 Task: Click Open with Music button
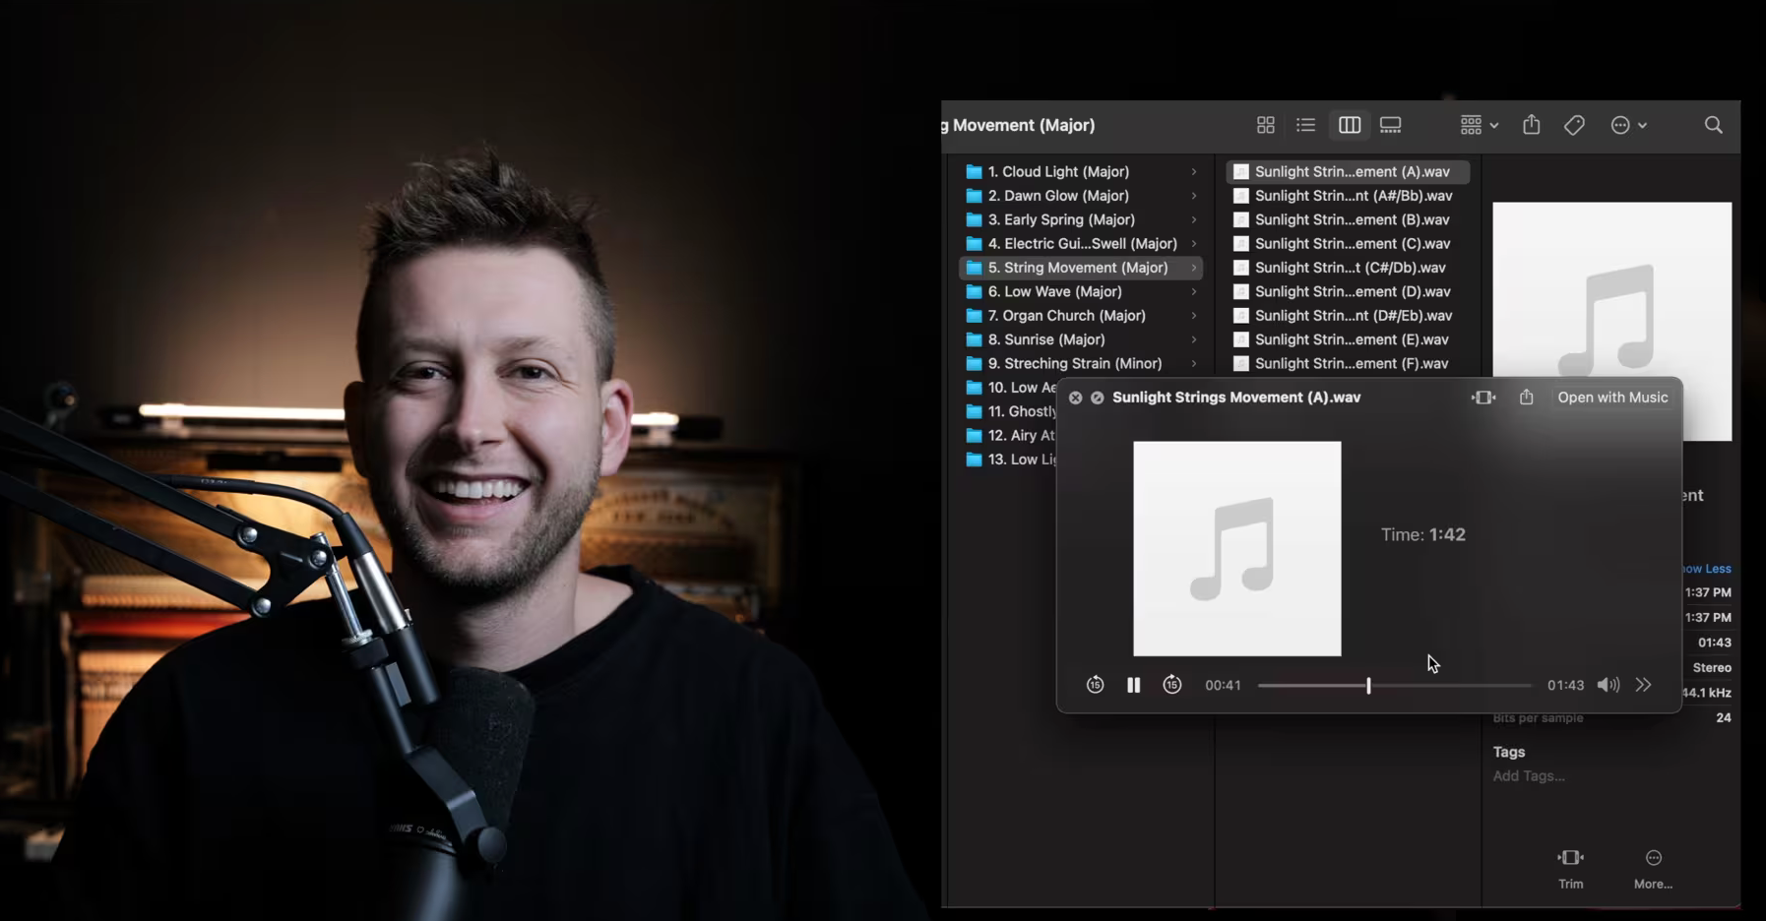tap(1612, 398)
